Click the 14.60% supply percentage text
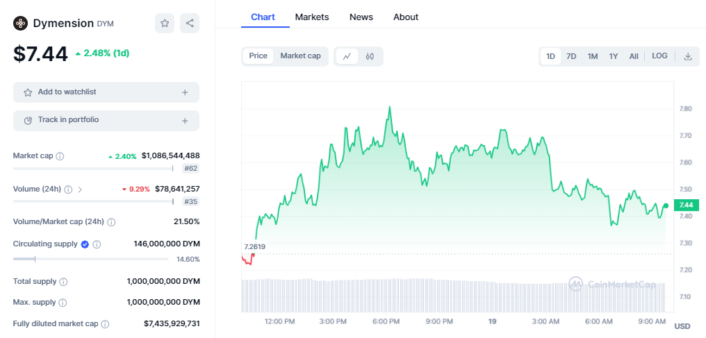This screenshot has width=706, height=338. 188,260
